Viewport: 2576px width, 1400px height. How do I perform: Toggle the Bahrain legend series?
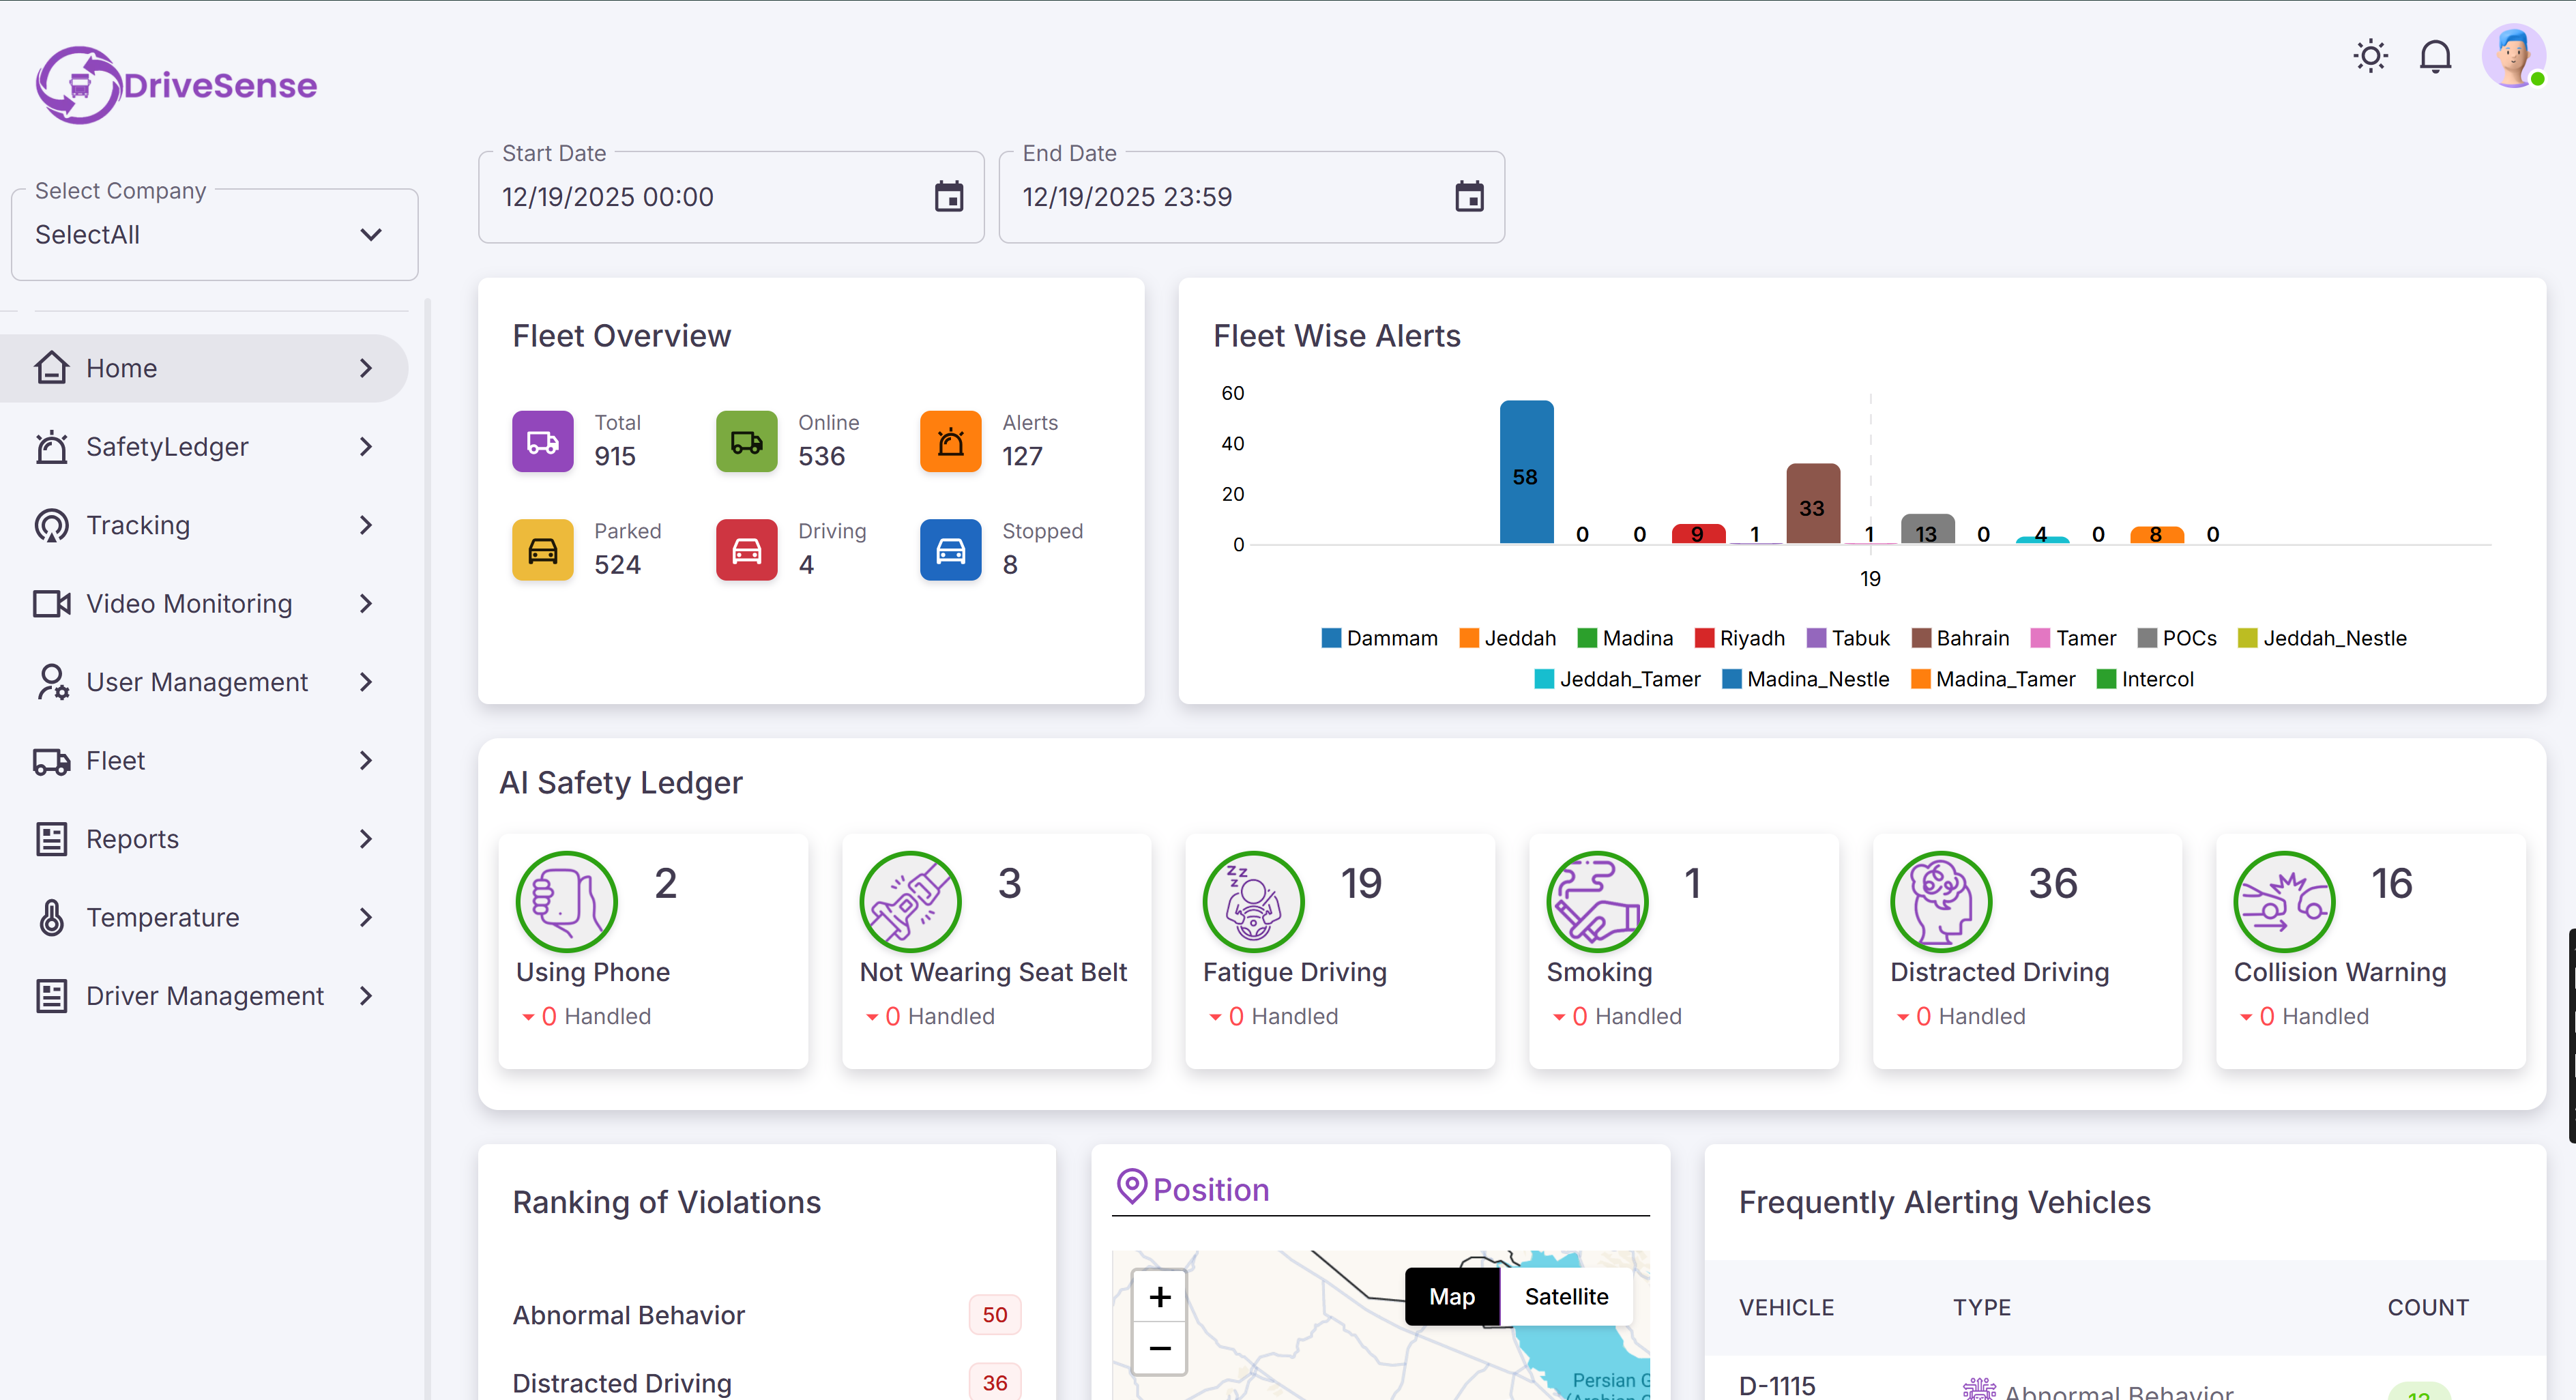point(1960,638)
